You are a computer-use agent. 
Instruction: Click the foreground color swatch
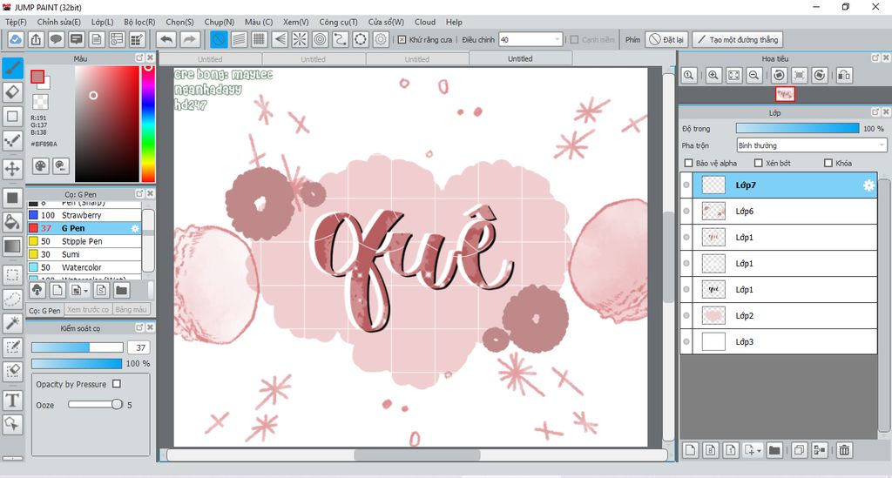coord(37,77)
